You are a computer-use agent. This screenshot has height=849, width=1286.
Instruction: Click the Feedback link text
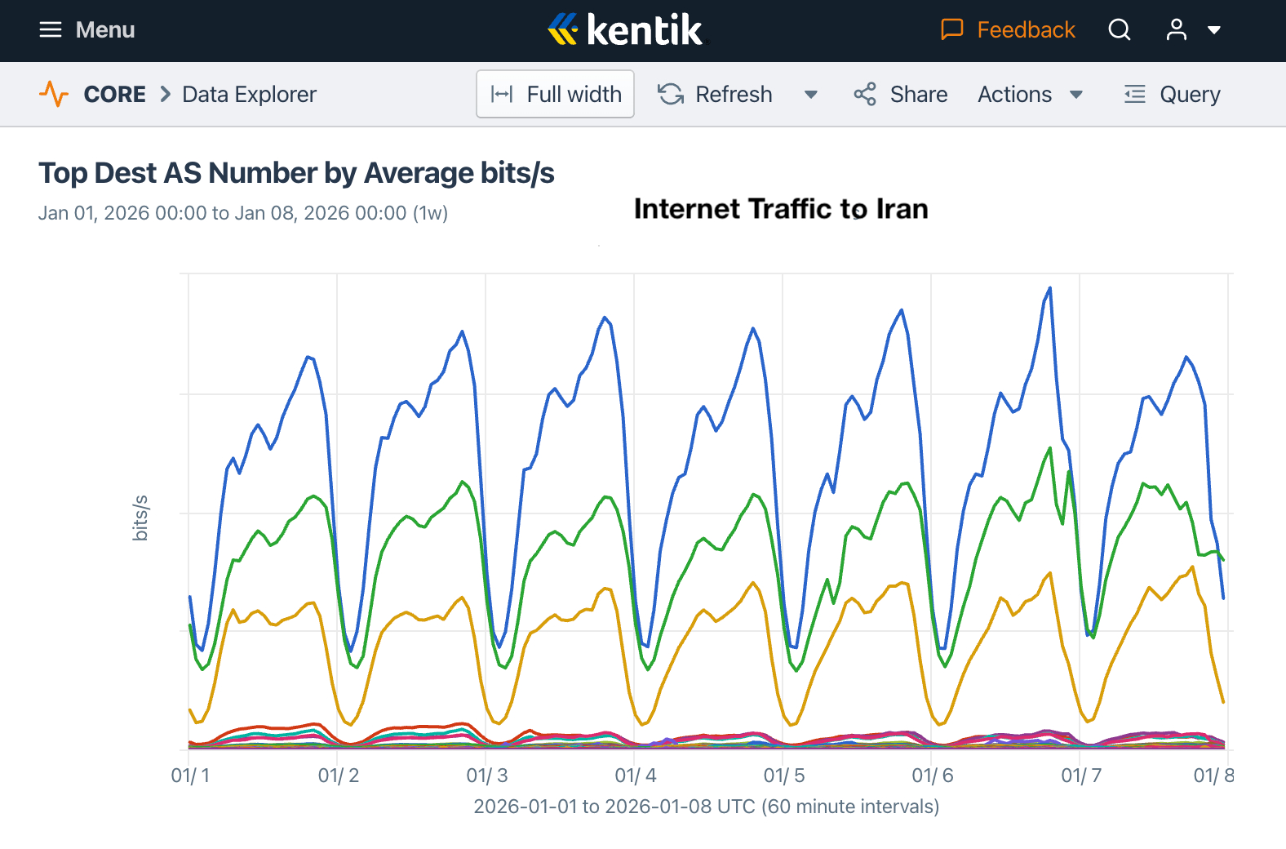coord(1026,30)
